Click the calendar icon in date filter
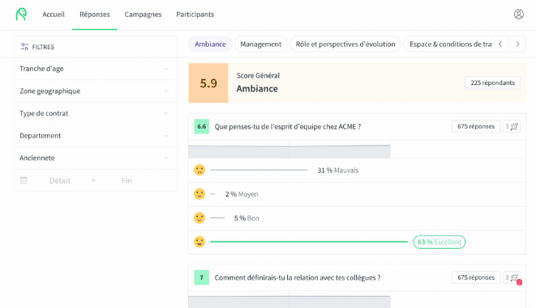The width and height of the screenshot is (536, 308). (x=24, y=180)
